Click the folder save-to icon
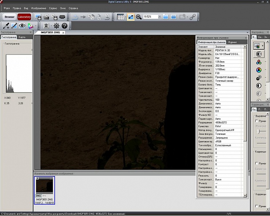This screenshot has width=270, height=216. [x=46, y=17]
